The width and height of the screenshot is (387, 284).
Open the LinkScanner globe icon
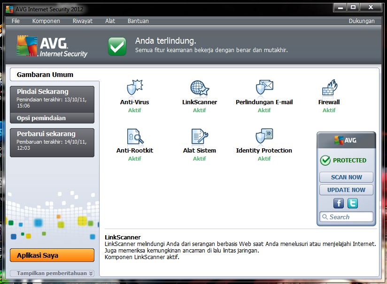(x=200, y=88)
